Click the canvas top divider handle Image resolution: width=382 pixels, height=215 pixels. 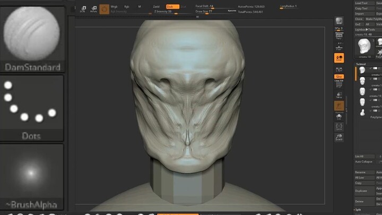click(197, 17)
